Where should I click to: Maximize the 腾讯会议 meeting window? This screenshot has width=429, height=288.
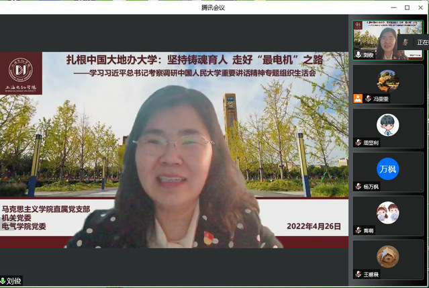[406, 7]
